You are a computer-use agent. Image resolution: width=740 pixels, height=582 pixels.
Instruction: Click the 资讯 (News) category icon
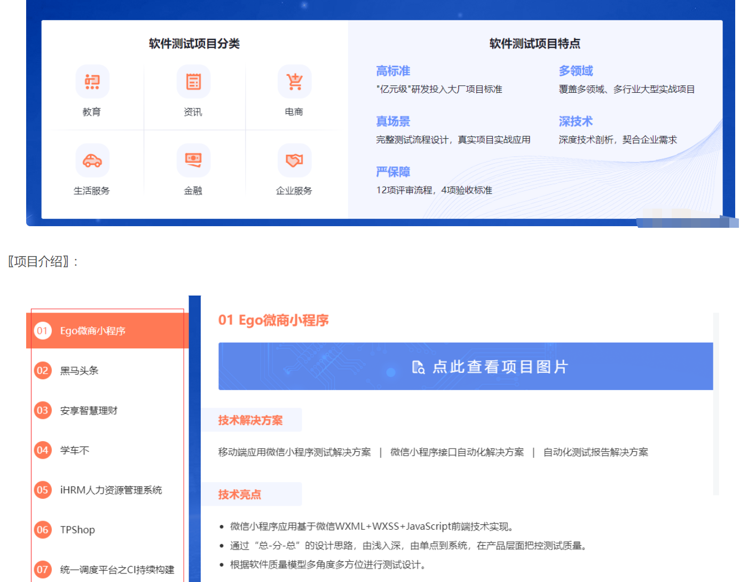click(x=193, y=82)
